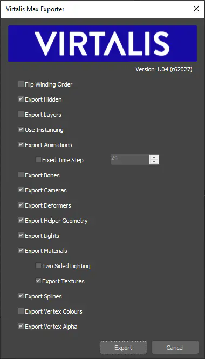Uncheck Export Materials
The image size is (205, 359).
(21, 250)
